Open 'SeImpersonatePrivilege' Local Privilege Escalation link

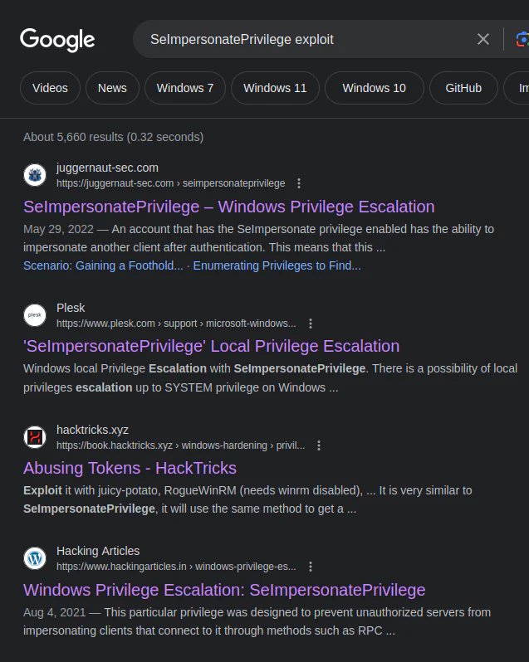(211, 346)
